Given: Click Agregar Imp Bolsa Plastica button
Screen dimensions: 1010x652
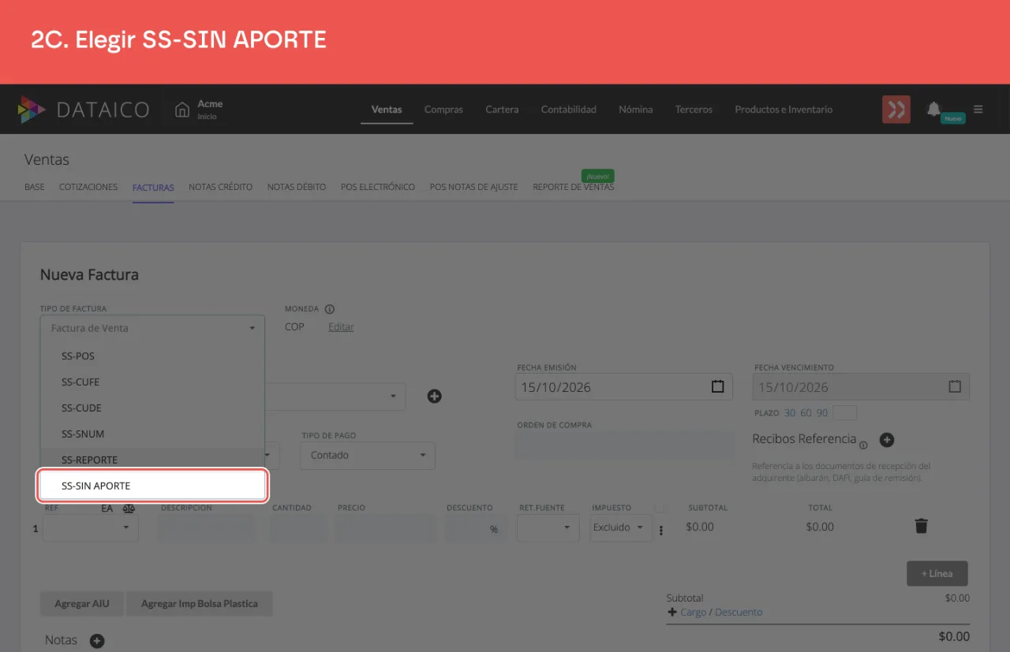Looking at the screenshot, I should pos(200,604).
